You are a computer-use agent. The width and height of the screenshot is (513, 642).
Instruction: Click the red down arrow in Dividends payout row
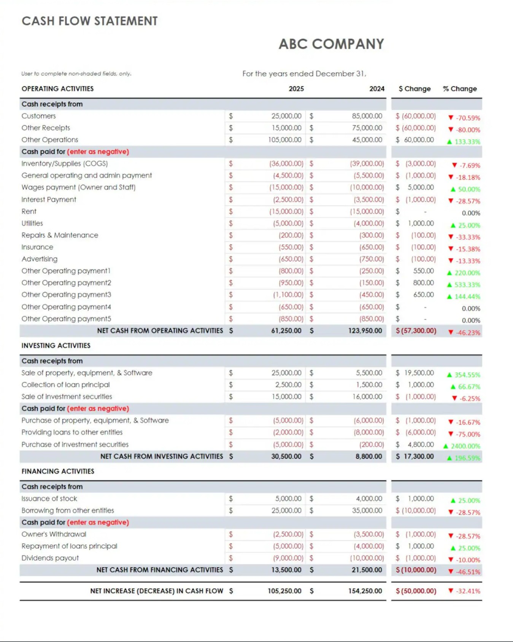pos(451,560)
